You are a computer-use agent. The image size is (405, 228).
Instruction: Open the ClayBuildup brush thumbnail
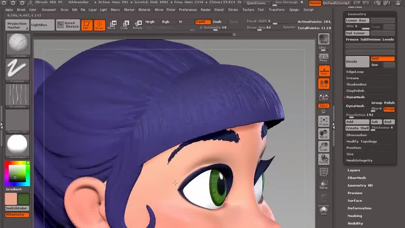tap(17, 45)
